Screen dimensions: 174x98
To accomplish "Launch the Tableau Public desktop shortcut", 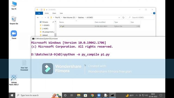I will [x=14, y=80].
